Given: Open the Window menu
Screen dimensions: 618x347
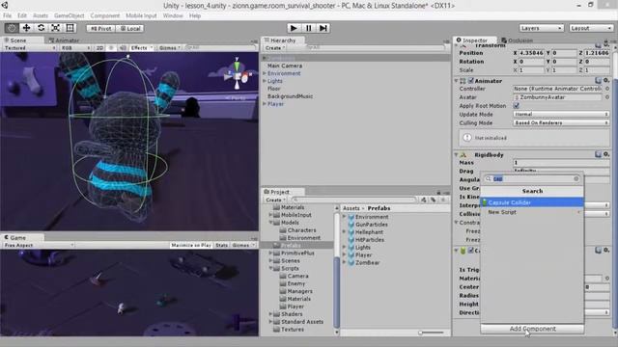Looking at the screenshot, I should 173,15.
